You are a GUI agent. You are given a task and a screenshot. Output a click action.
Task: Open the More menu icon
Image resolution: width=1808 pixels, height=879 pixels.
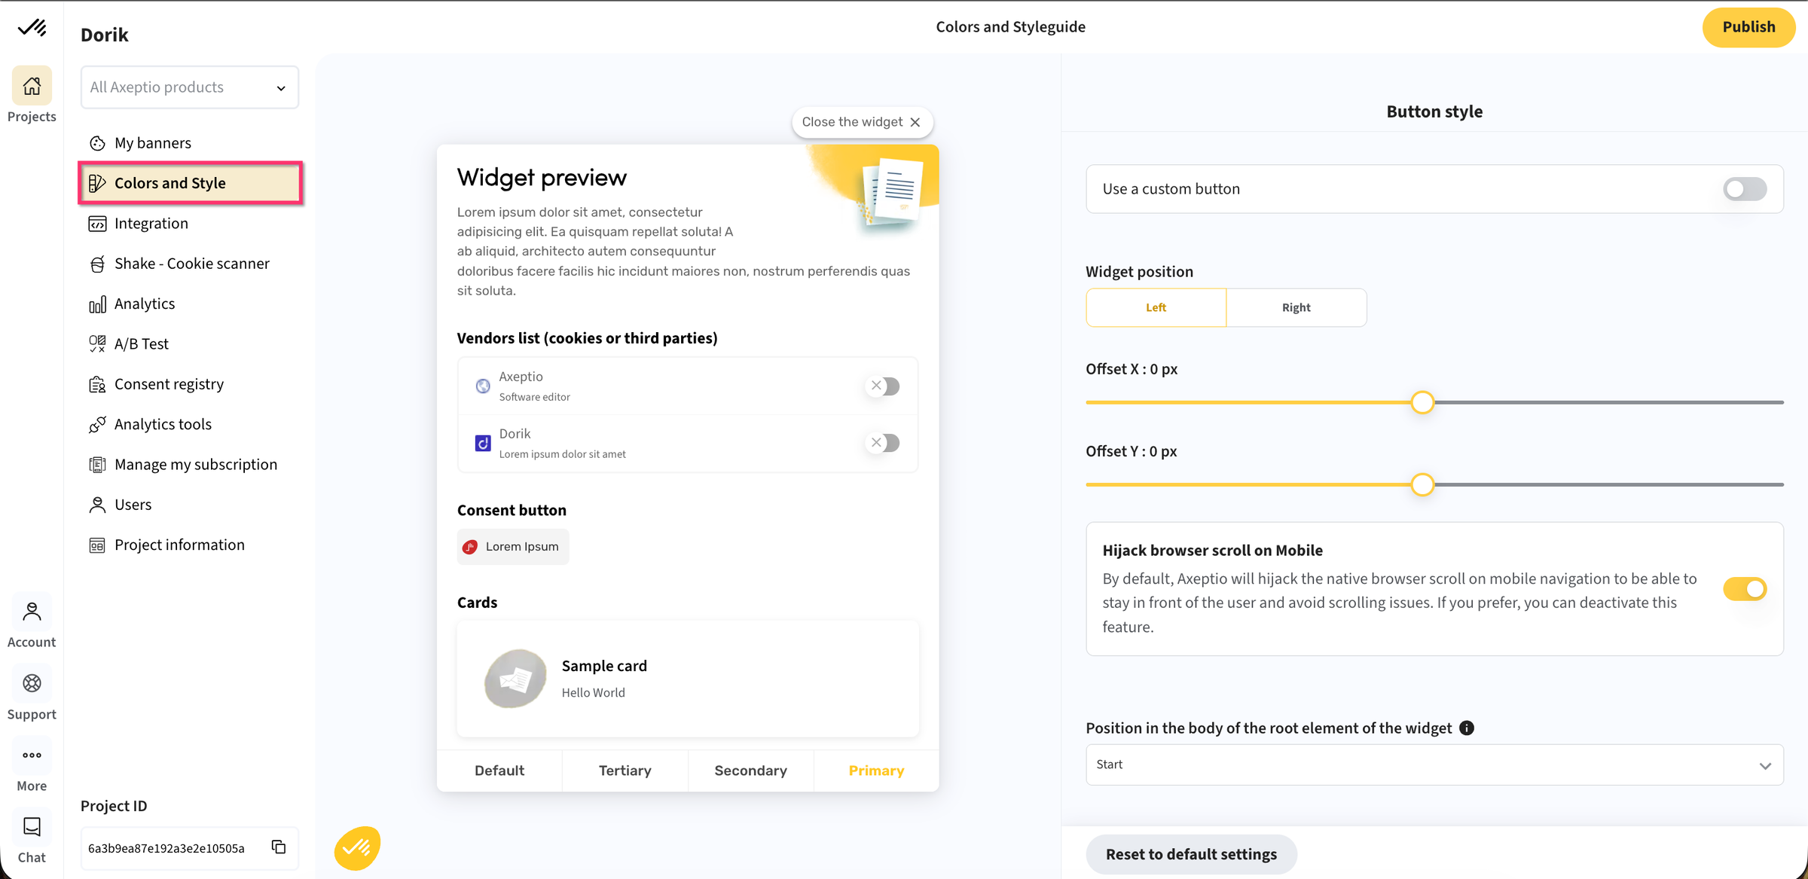(32, 755)
